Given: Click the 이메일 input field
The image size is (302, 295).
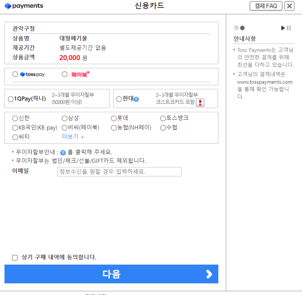Looking at the screenshot, I should [119, 172].
